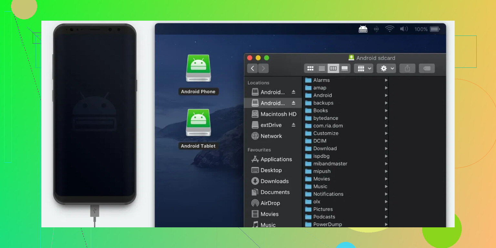Screen dimensions: 496x248
Task: Open the Wi-Fi status menu
Action: (x=390, y=29)
